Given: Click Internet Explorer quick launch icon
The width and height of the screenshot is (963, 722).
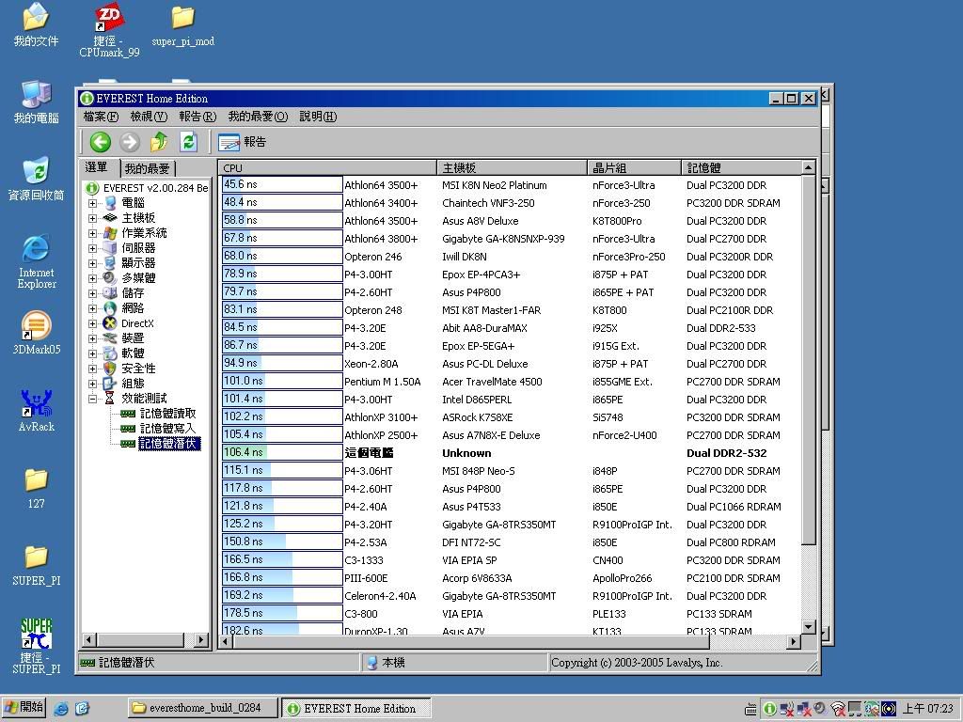Looking at the screenshot, I should 61,709.
